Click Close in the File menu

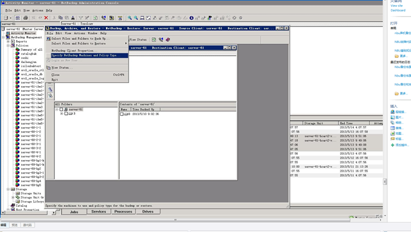[87, 75]
